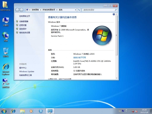Open 高级系统设置 link
This screenshot has width=152, height=114.
click(25, 33)
